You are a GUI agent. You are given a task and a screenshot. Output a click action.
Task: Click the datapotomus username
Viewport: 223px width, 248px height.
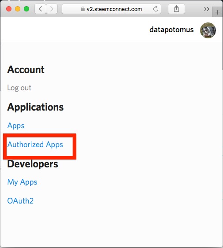[x=171, y=30]
